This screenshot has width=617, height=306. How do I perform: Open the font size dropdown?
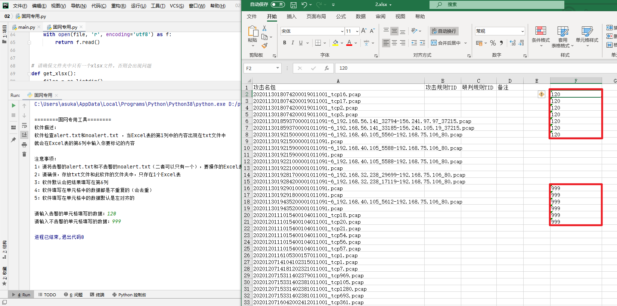pos(357,31)
